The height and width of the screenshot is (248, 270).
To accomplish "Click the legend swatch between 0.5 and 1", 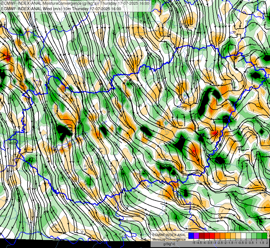I will pyautogui.click(x=254, y=236).
